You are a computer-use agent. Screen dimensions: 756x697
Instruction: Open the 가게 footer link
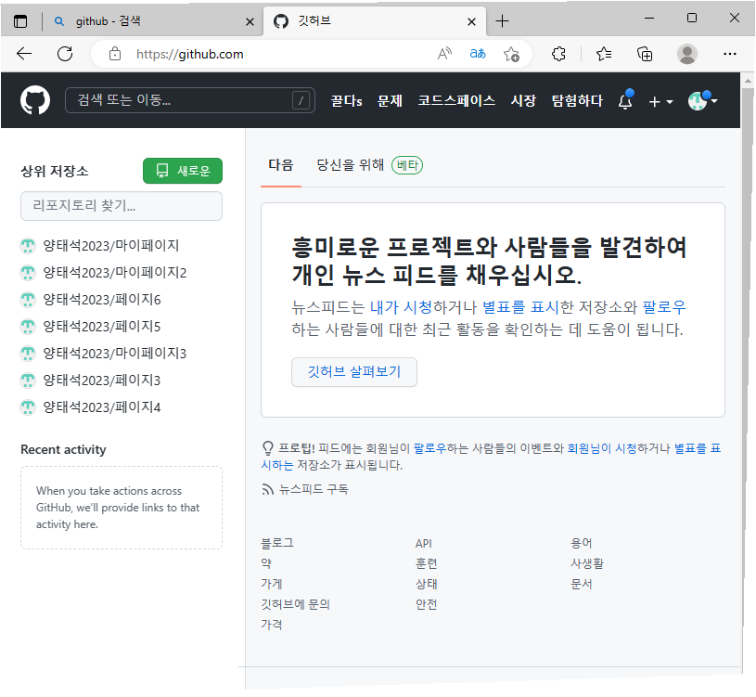(x=272, y=584)
